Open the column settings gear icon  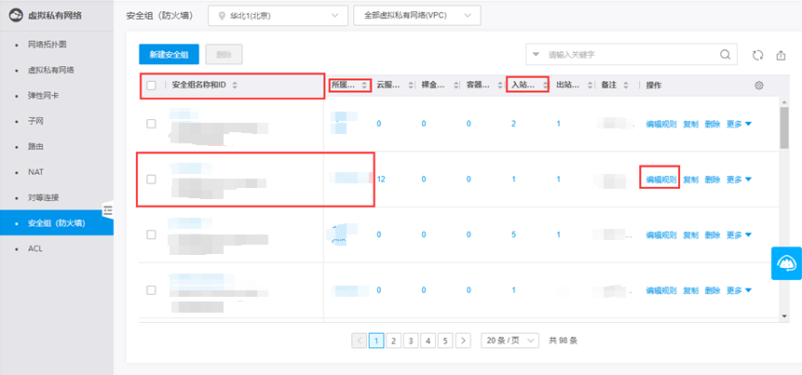tap(759, 86)
